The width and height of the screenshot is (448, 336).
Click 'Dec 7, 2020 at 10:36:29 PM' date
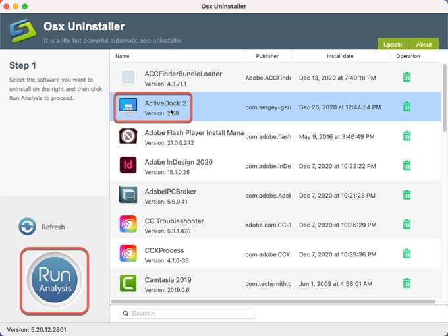coord(338,225)
